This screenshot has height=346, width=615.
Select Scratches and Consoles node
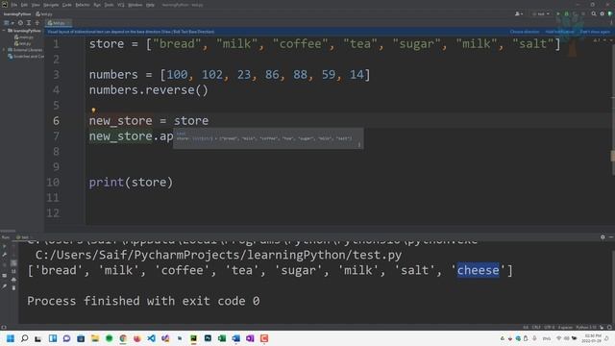(26, 57)
